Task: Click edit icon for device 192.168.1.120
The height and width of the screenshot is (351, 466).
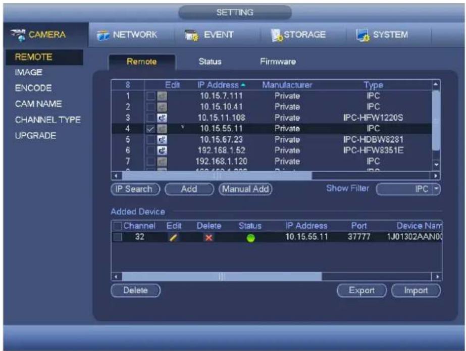Action: click(x=162, y=162)
